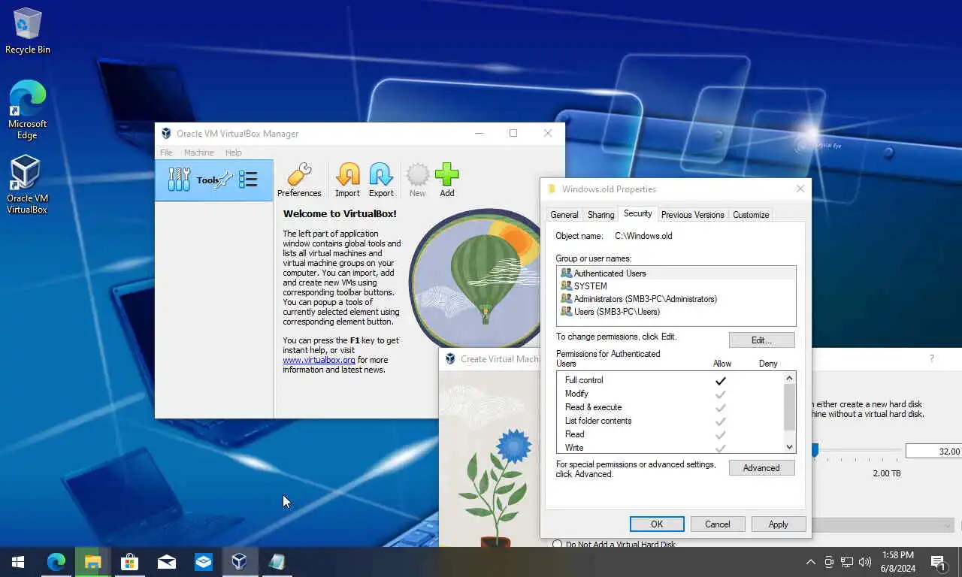The height and width of the screenshot is (577, 962).
Task: Click VirtualBox Manager title bar cube icon
Action: pos(166,133)
